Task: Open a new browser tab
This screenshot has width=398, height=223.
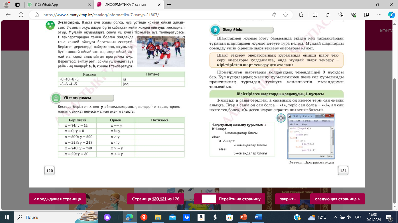Action: [x=169, y=5]
